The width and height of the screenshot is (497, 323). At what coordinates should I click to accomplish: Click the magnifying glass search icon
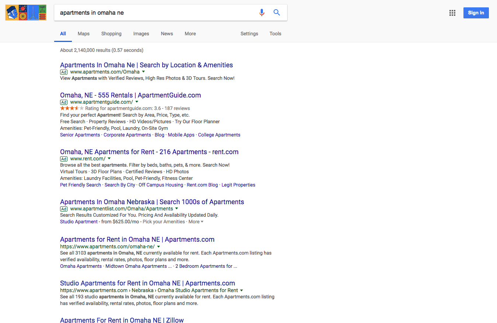point(277,13)
